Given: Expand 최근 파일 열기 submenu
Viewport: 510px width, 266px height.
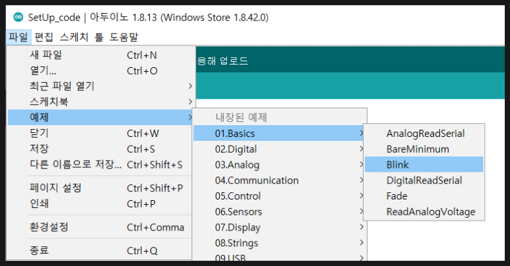Looking at the screenshot, I should coord(100,86).
